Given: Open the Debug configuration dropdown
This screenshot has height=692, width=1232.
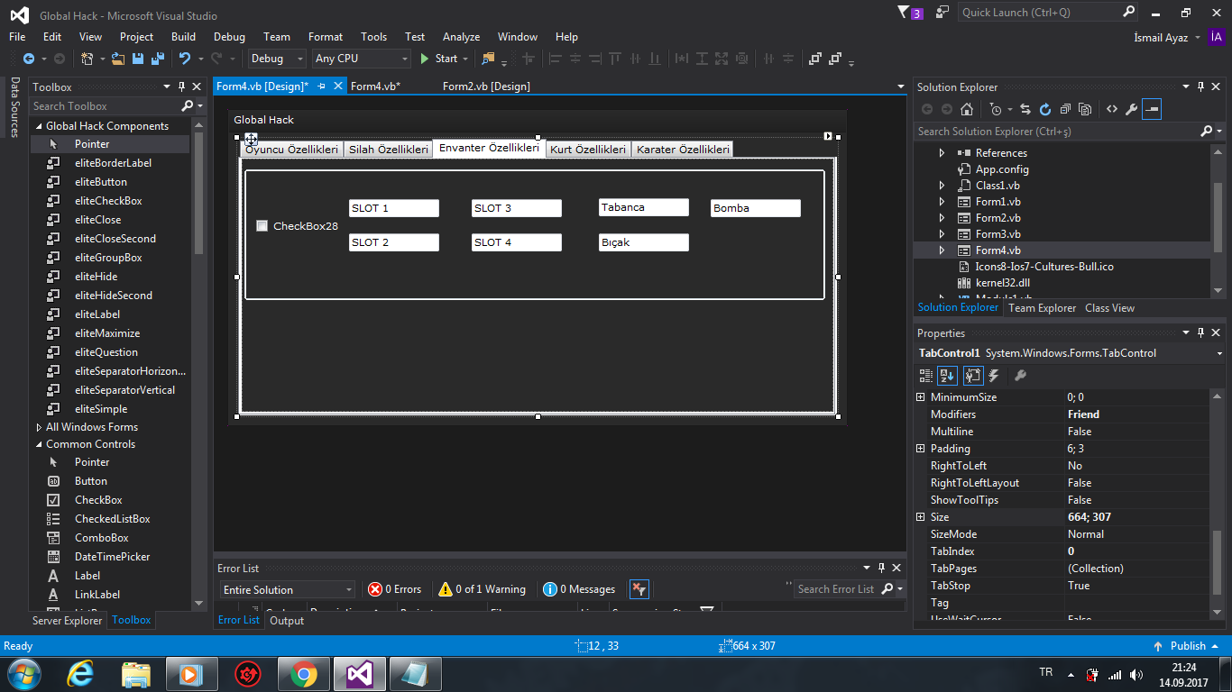Looking at the screenshot, I should click(278, 59).
